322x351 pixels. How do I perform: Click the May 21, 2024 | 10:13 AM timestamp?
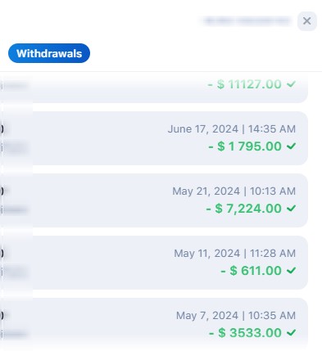point(234,191)
